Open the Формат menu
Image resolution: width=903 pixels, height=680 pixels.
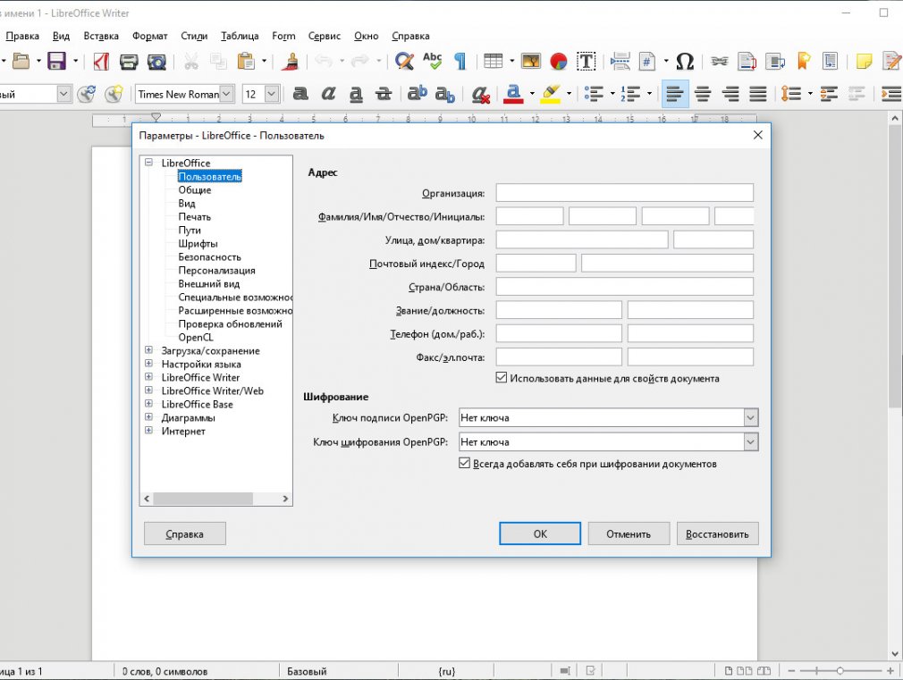(149, 36)
